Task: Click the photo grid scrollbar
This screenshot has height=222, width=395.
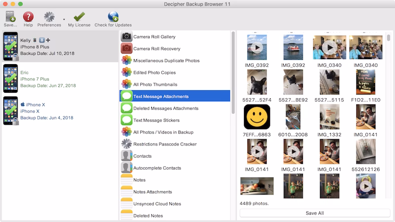Action: tap(389, 38)
